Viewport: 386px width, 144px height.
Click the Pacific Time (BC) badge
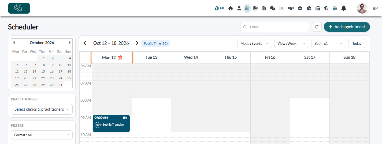click(x=156, y=43)
